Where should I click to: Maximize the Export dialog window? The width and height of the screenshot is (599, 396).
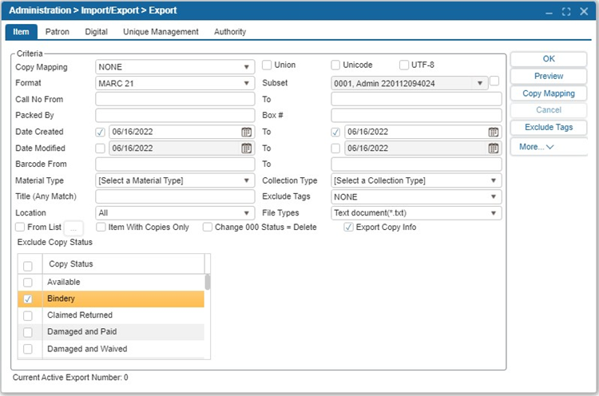point(566,12)
